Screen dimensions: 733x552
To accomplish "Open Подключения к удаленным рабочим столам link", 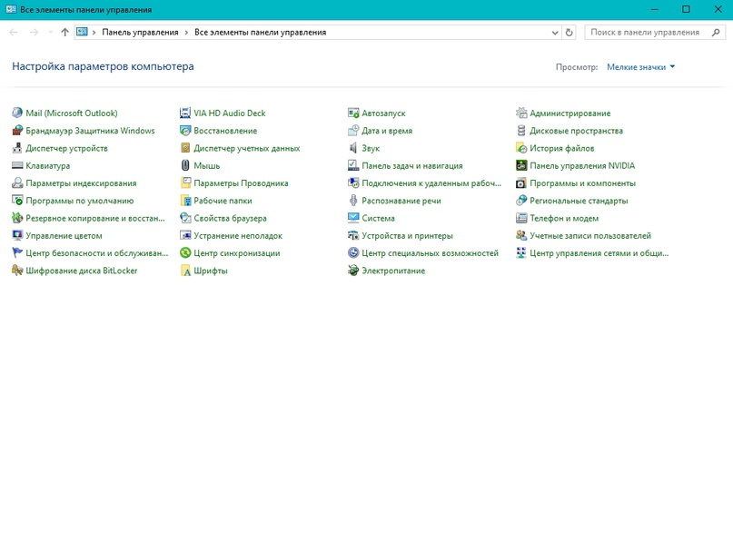I will [431, 182].
